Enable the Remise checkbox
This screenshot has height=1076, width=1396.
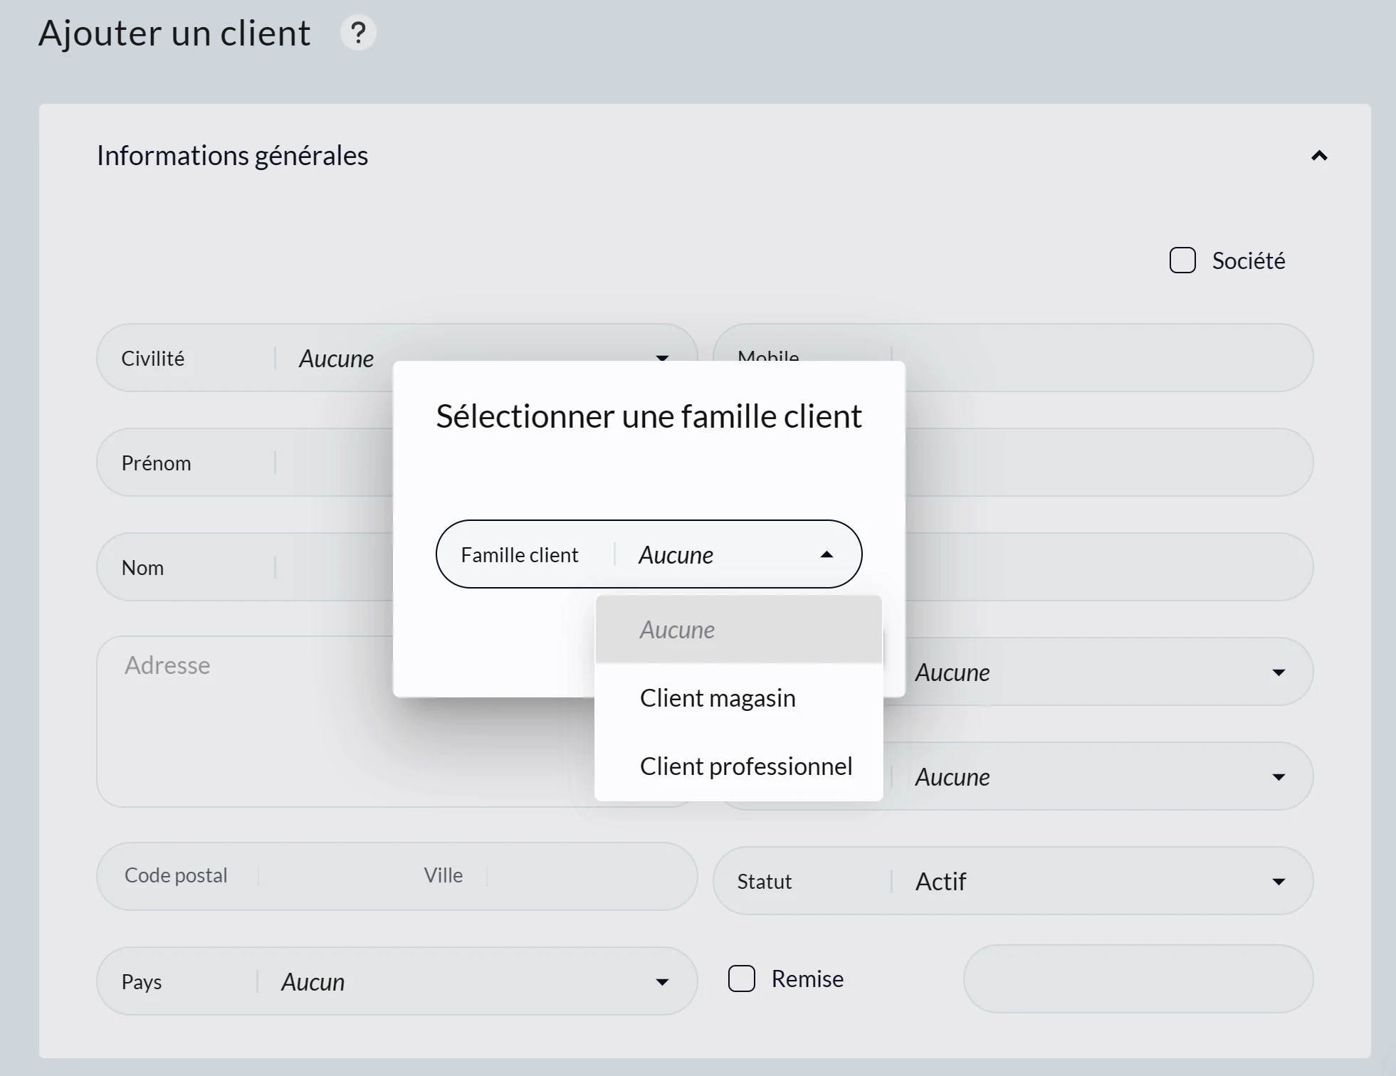tap(742, 979)
